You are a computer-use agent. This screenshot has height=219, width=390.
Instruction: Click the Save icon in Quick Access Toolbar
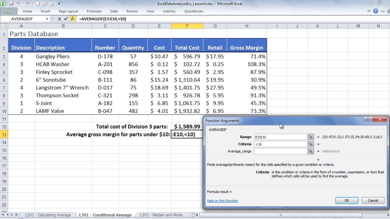[11, 4]
